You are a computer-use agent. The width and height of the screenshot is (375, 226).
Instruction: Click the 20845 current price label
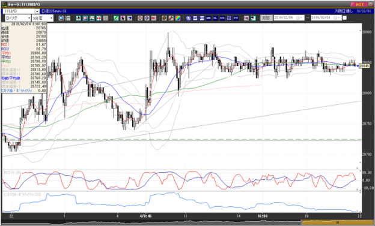pos(364,66)
